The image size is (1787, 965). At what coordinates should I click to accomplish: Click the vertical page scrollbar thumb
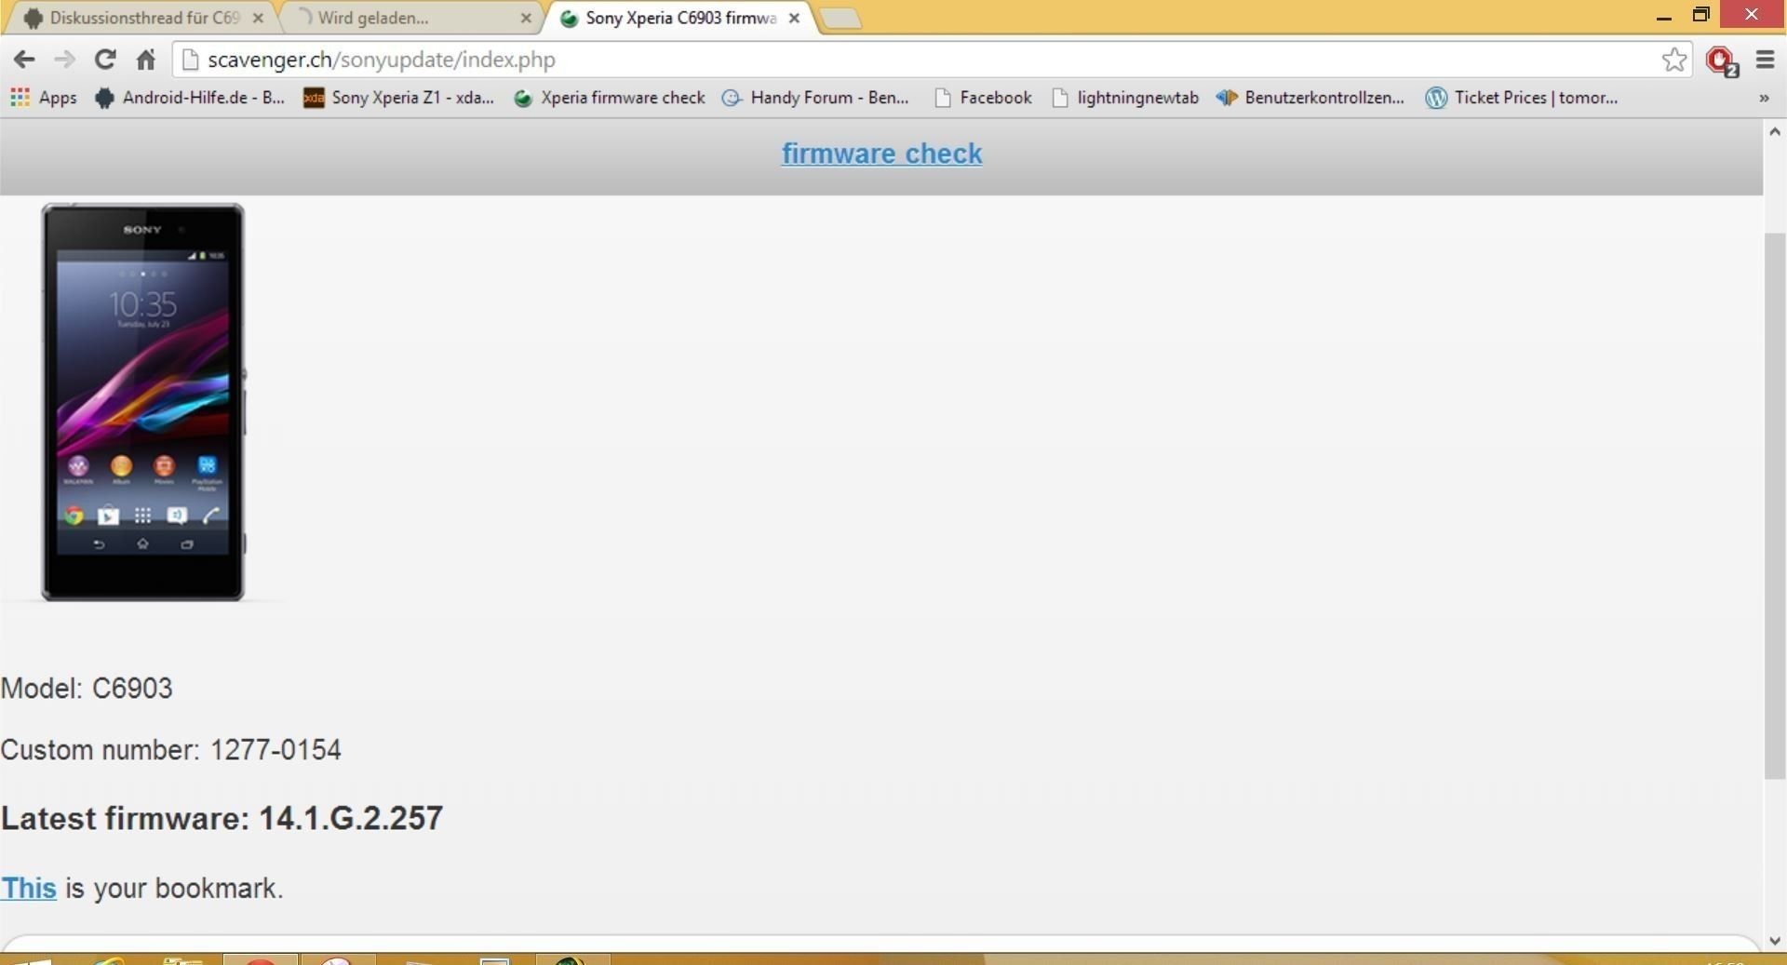[x=1774, y=506]
